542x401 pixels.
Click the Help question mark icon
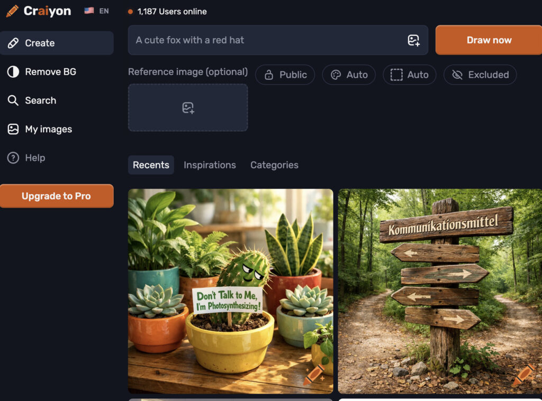[13, 158]
